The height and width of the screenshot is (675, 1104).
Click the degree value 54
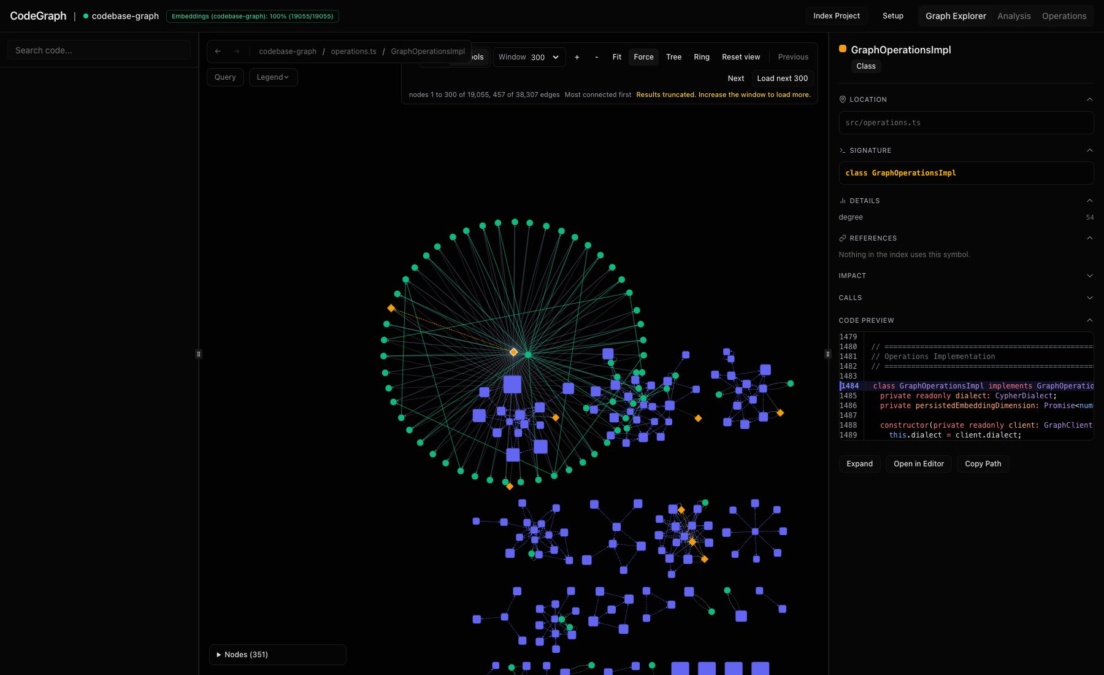tap(1089, 217)
